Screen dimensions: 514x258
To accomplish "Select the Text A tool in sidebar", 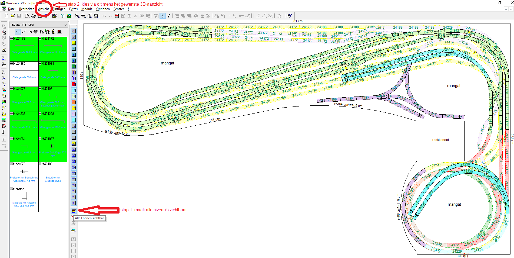I will [4, 79].
